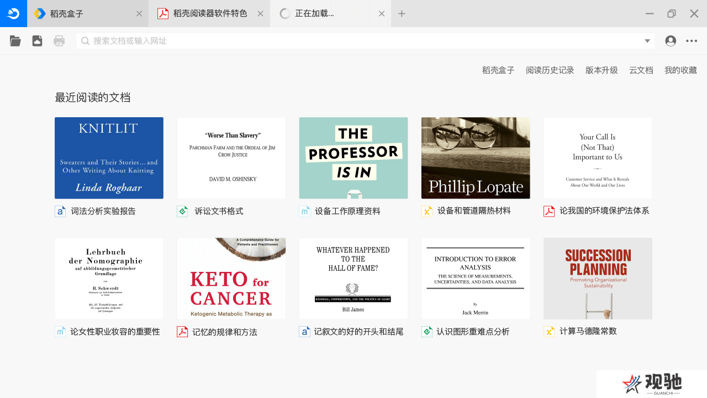Open document titled 记叙文的好的开头和结尾
Screen dimensions: 707x398
(x=359, y=332)
